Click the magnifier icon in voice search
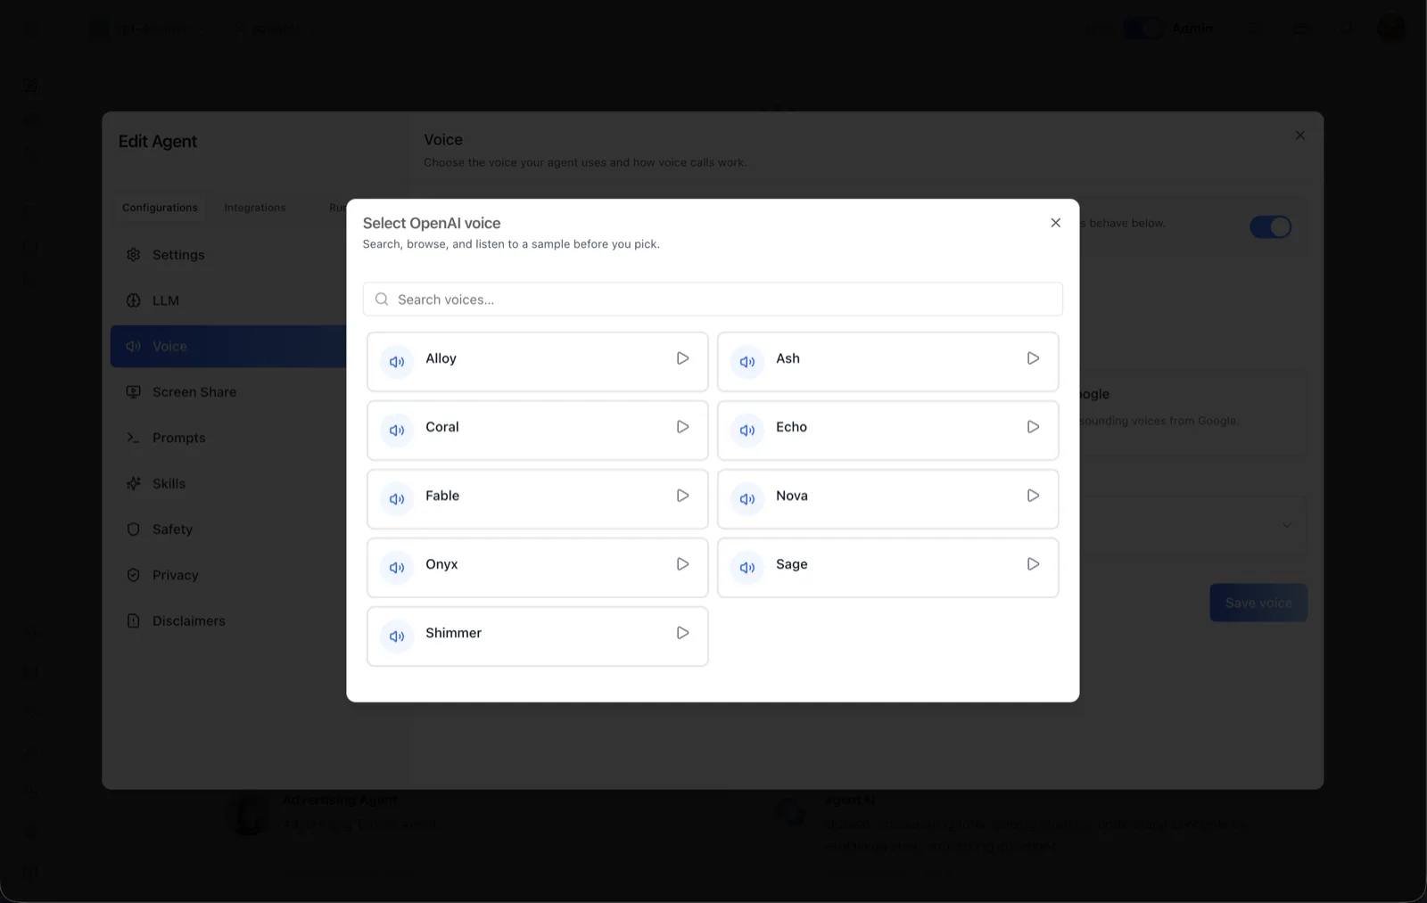This screenshot has width=1427, height=903. click(382, 300)
